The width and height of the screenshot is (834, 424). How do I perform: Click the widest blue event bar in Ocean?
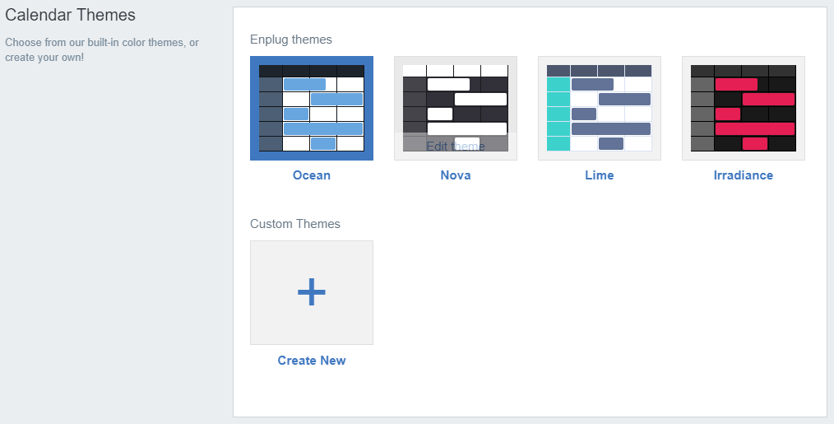click(323, 129)
